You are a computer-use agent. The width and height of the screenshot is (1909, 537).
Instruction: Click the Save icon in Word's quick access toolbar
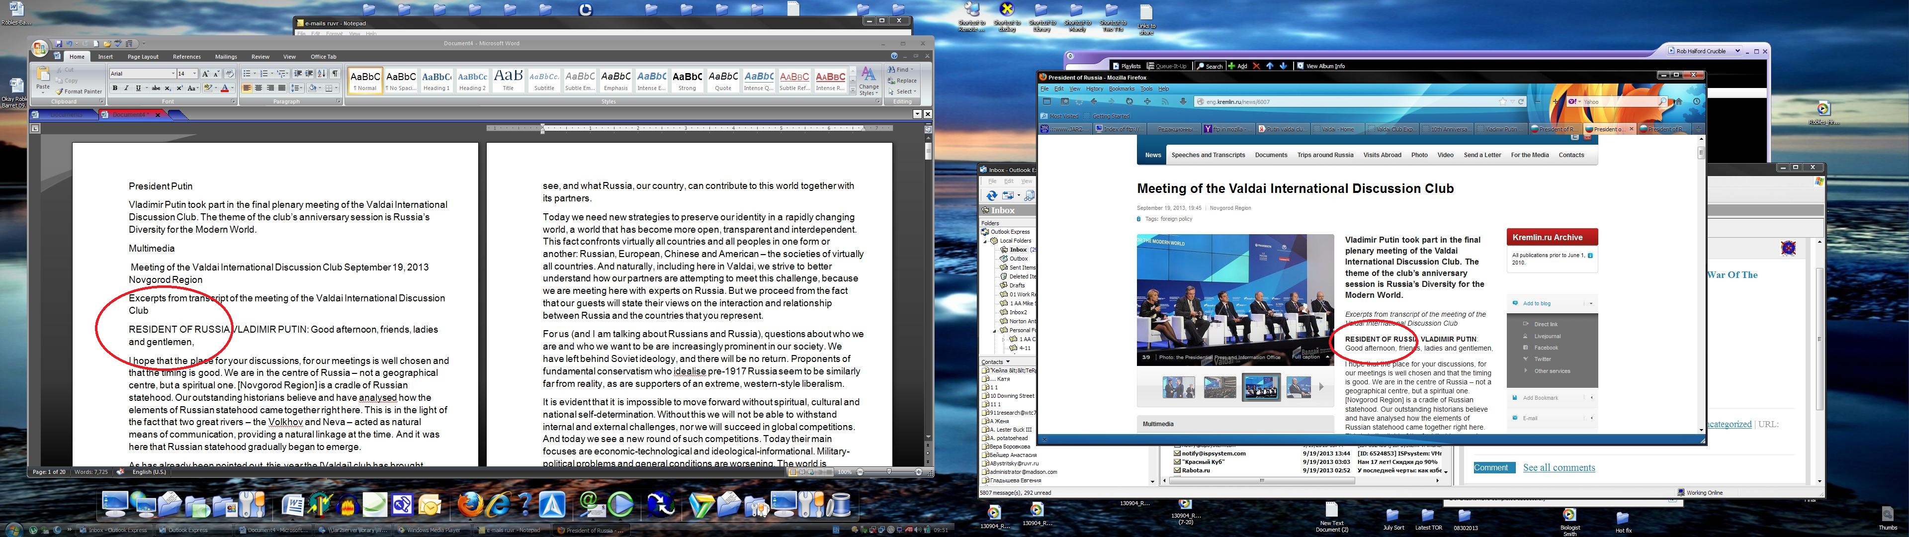coord(59,44)
